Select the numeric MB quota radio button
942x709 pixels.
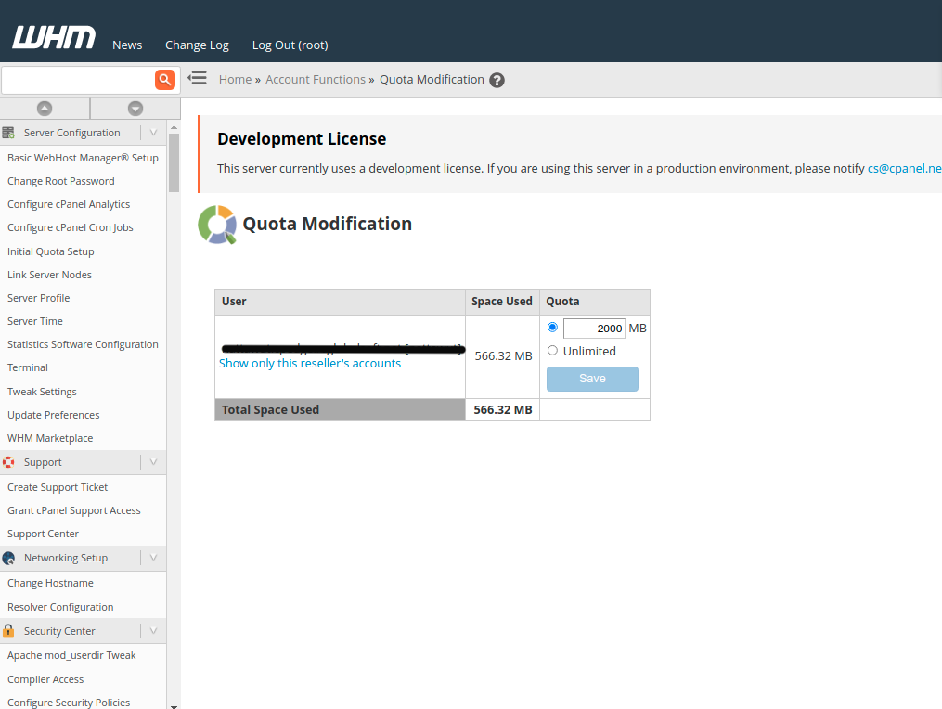553,328
